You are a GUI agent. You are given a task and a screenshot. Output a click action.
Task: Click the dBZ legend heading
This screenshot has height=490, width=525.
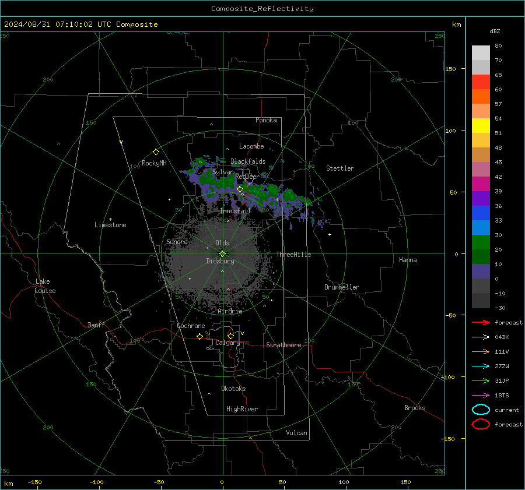495,31
